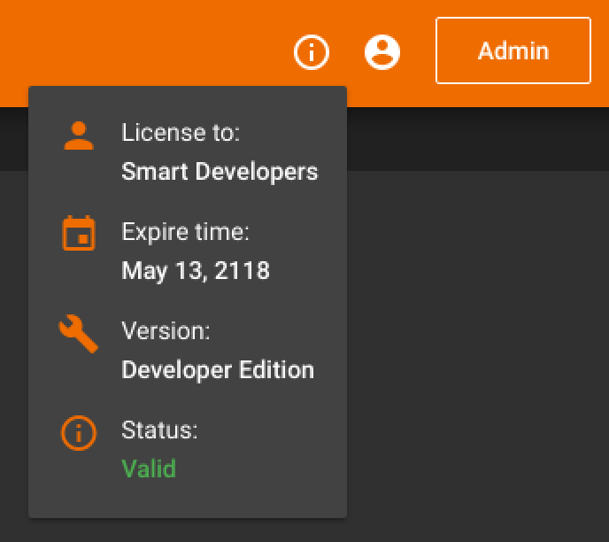This screenshot has width=609, height=542.
Task: Click the orange person icon beside License to
Action: [x=79, y=135]
